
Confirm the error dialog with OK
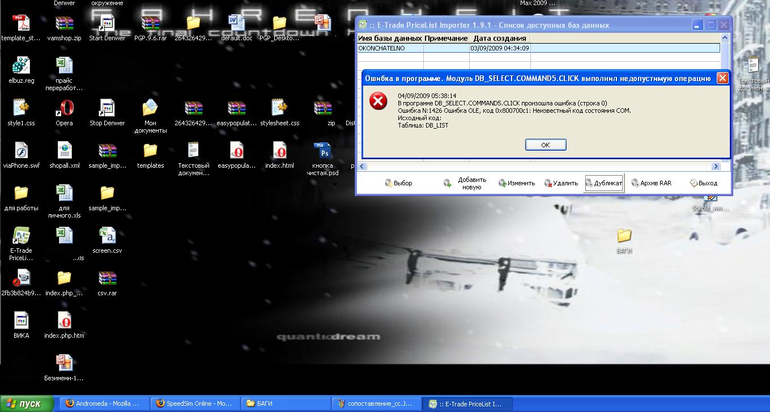[546, 145]
